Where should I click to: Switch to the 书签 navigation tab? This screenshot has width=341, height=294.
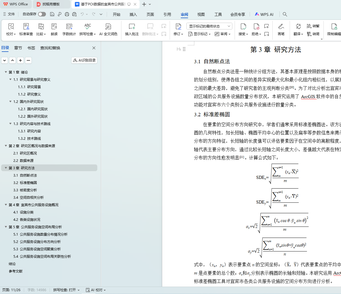31,48
